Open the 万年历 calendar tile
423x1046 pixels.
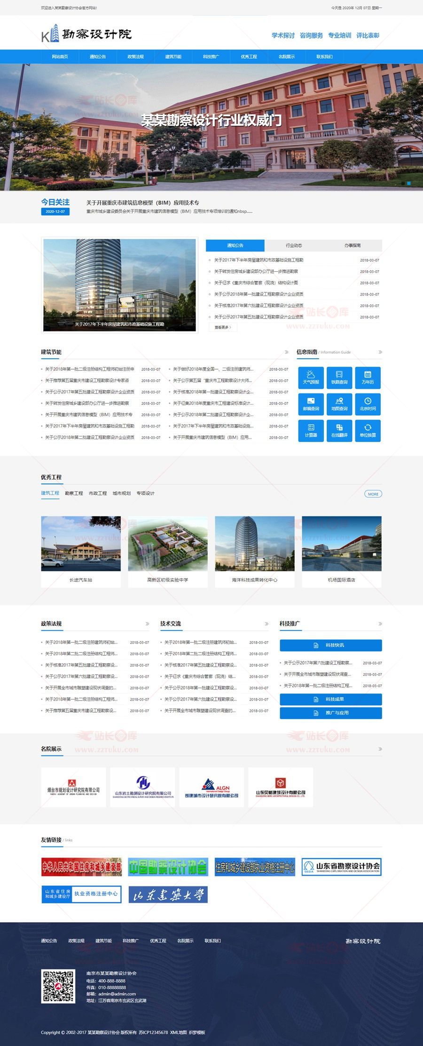click(368, 378)
